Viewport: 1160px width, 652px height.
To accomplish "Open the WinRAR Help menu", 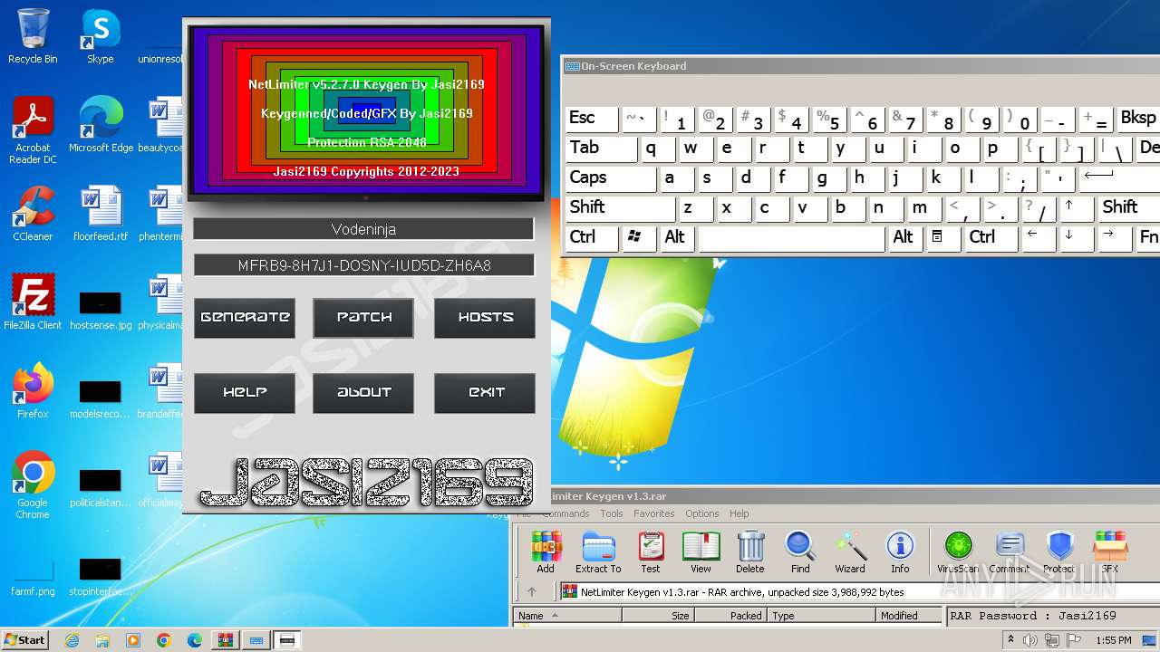I will (739, 513).
